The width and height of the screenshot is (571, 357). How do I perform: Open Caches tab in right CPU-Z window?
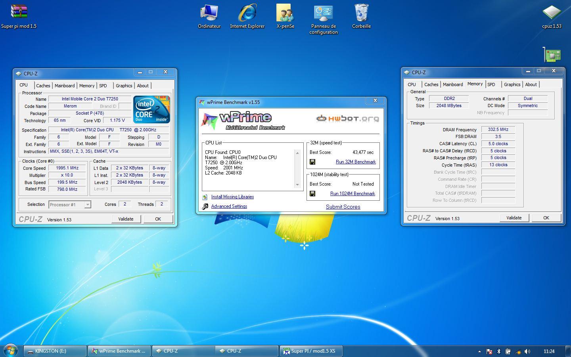point(431,84)
